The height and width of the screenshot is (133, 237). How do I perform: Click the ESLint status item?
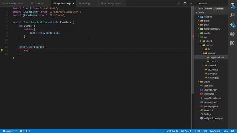pyautogui.click(x=226, y=131)
